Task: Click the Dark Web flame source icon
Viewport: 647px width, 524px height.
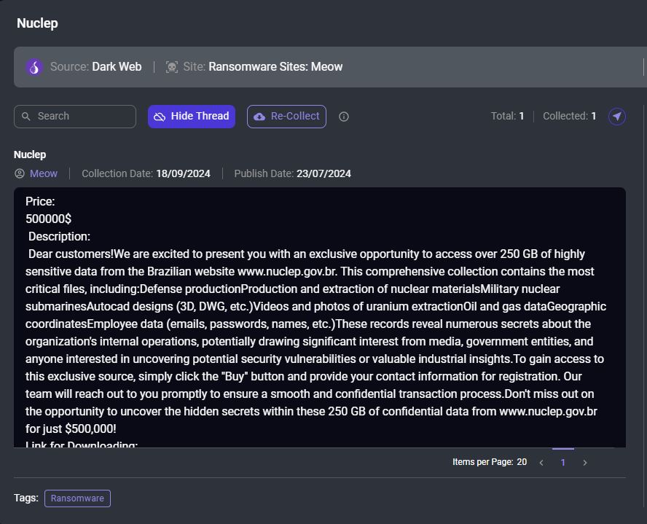Action: pyautogui.click(x=34, y=67)
